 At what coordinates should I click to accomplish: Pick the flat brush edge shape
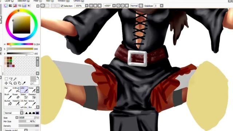tap(37, 113)
